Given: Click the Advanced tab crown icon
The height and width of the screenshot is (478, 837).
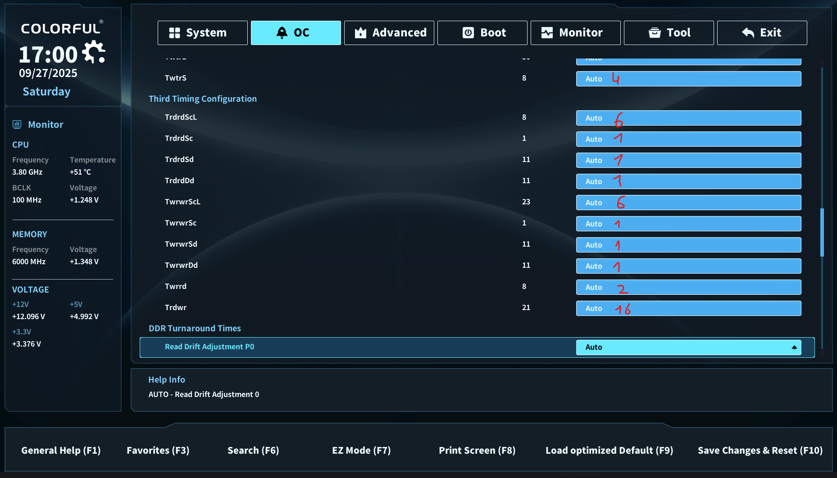Looking at the screenshot, I should tap(360, 33).
